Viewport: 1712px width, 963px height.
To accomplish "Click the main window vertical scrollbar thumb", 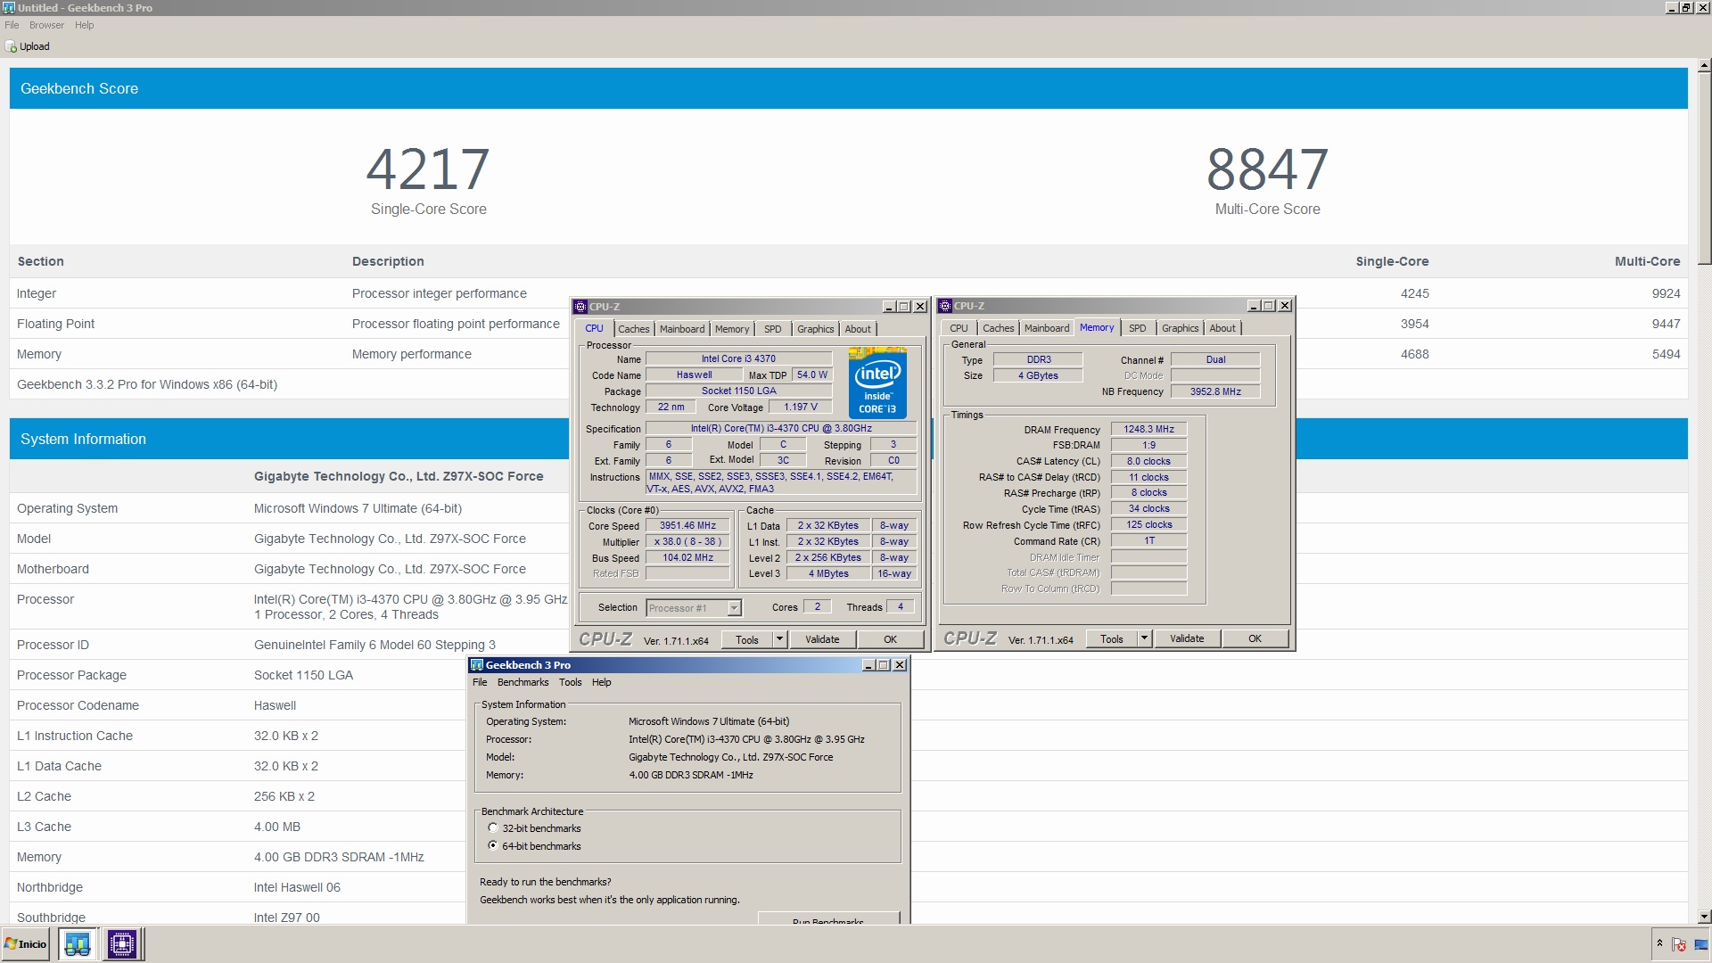I will pos(1704,169).
